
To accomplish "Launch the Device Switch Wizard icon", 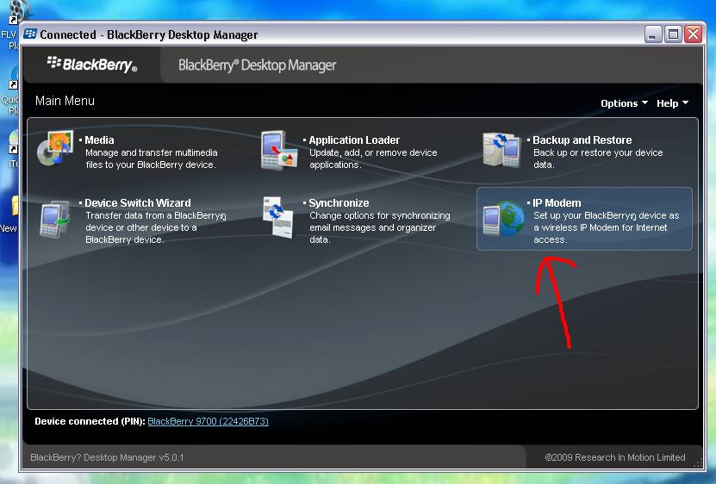I will point(55,220).
